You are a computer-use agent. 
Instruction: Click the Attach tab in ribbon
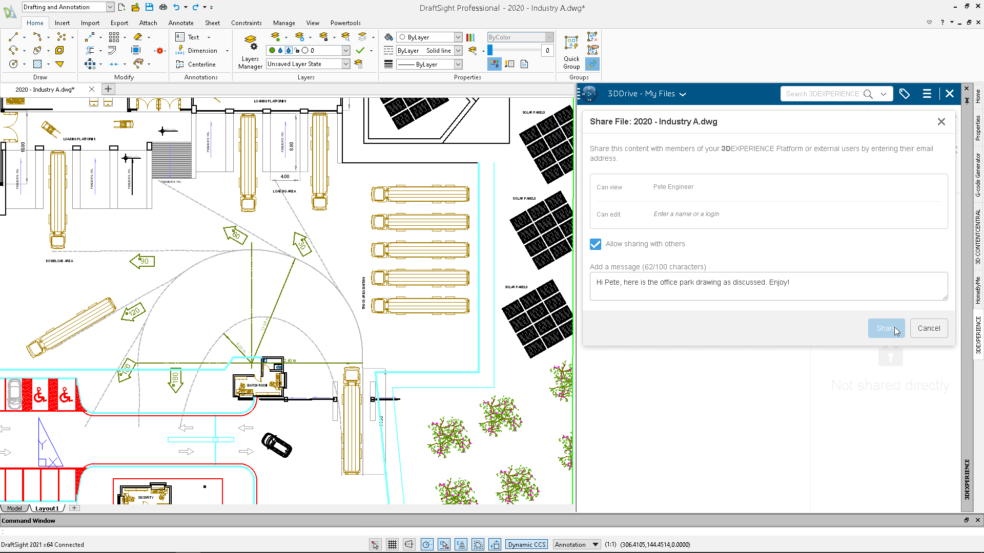(147, 23)
